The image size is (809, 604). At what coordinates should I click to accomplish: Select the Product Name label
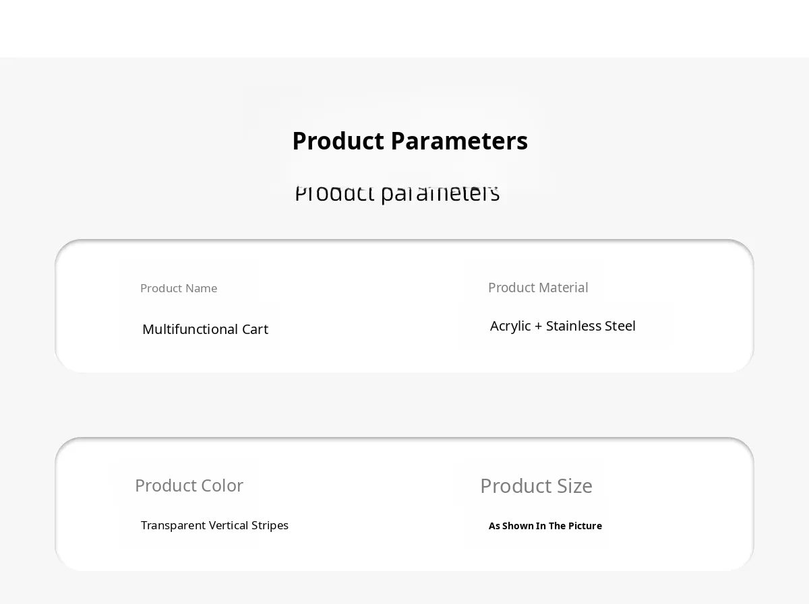point(179,288)
